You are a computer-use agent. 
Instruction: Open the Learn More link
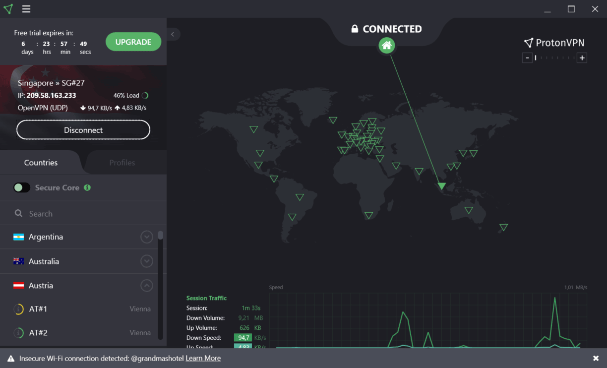click(203, 358)
